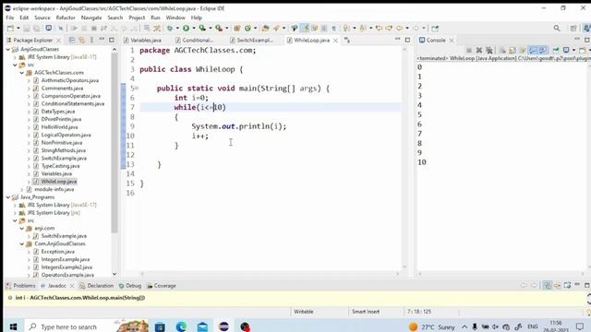Switch to the Declaration tab
This screenshot has height=332, width=591.
coord(96,286)
